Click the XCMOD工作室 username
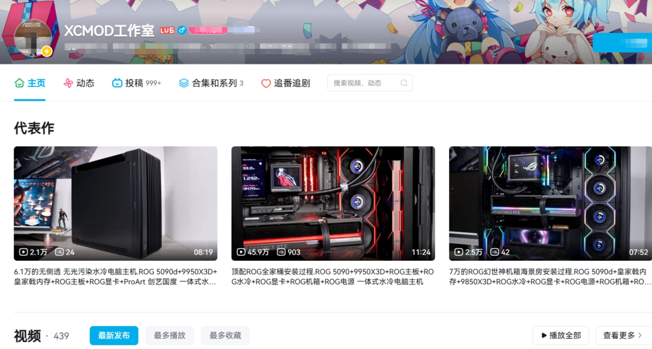 [109, 30]
